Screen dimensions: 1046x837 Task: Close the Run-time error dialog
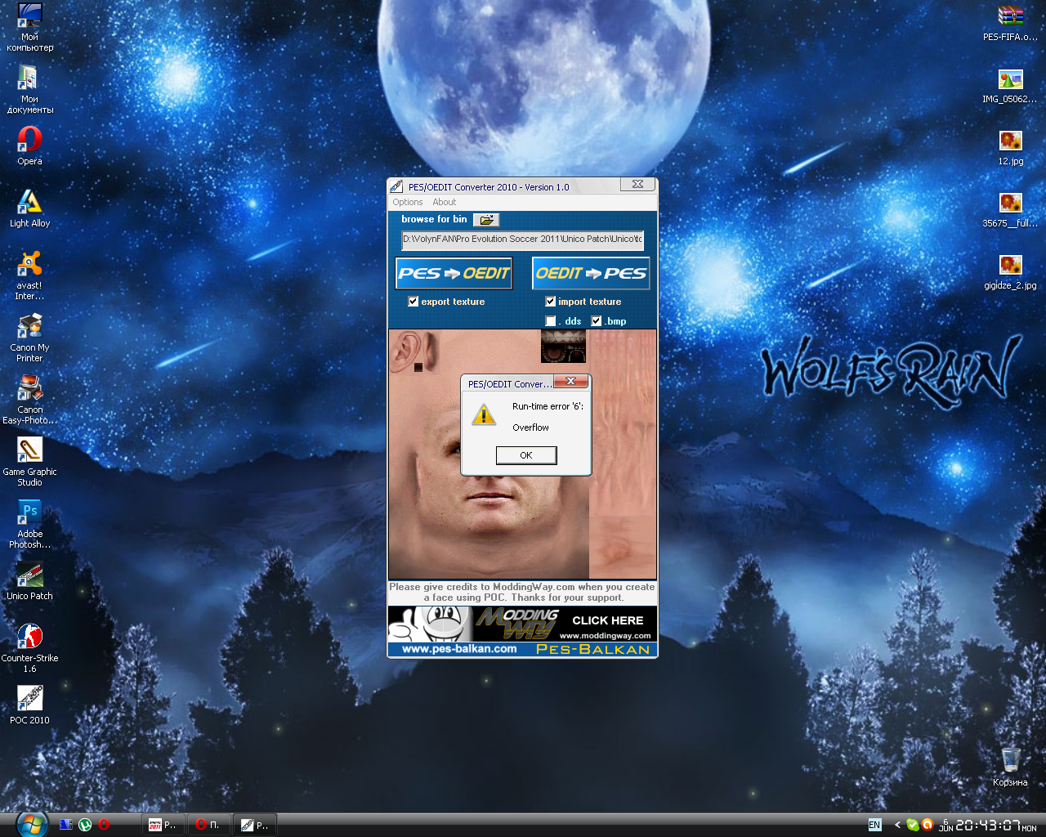(x=571, y=382)
